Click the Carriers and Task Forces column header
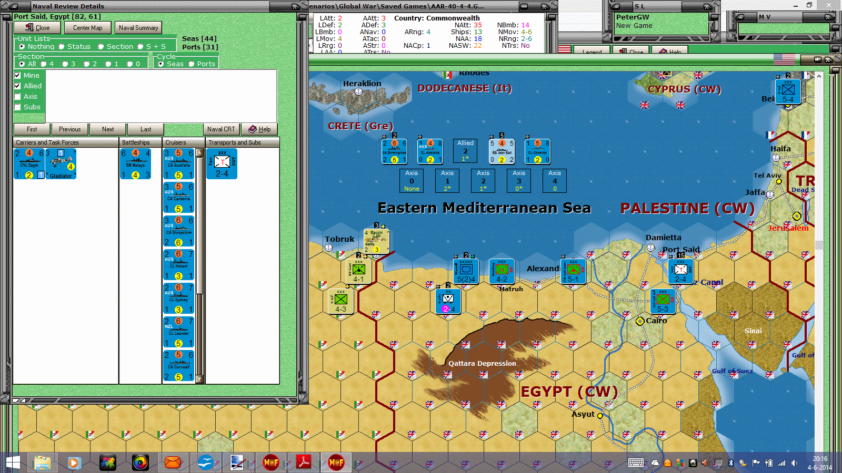The image size is (842, 473). (x=66, y=142)
